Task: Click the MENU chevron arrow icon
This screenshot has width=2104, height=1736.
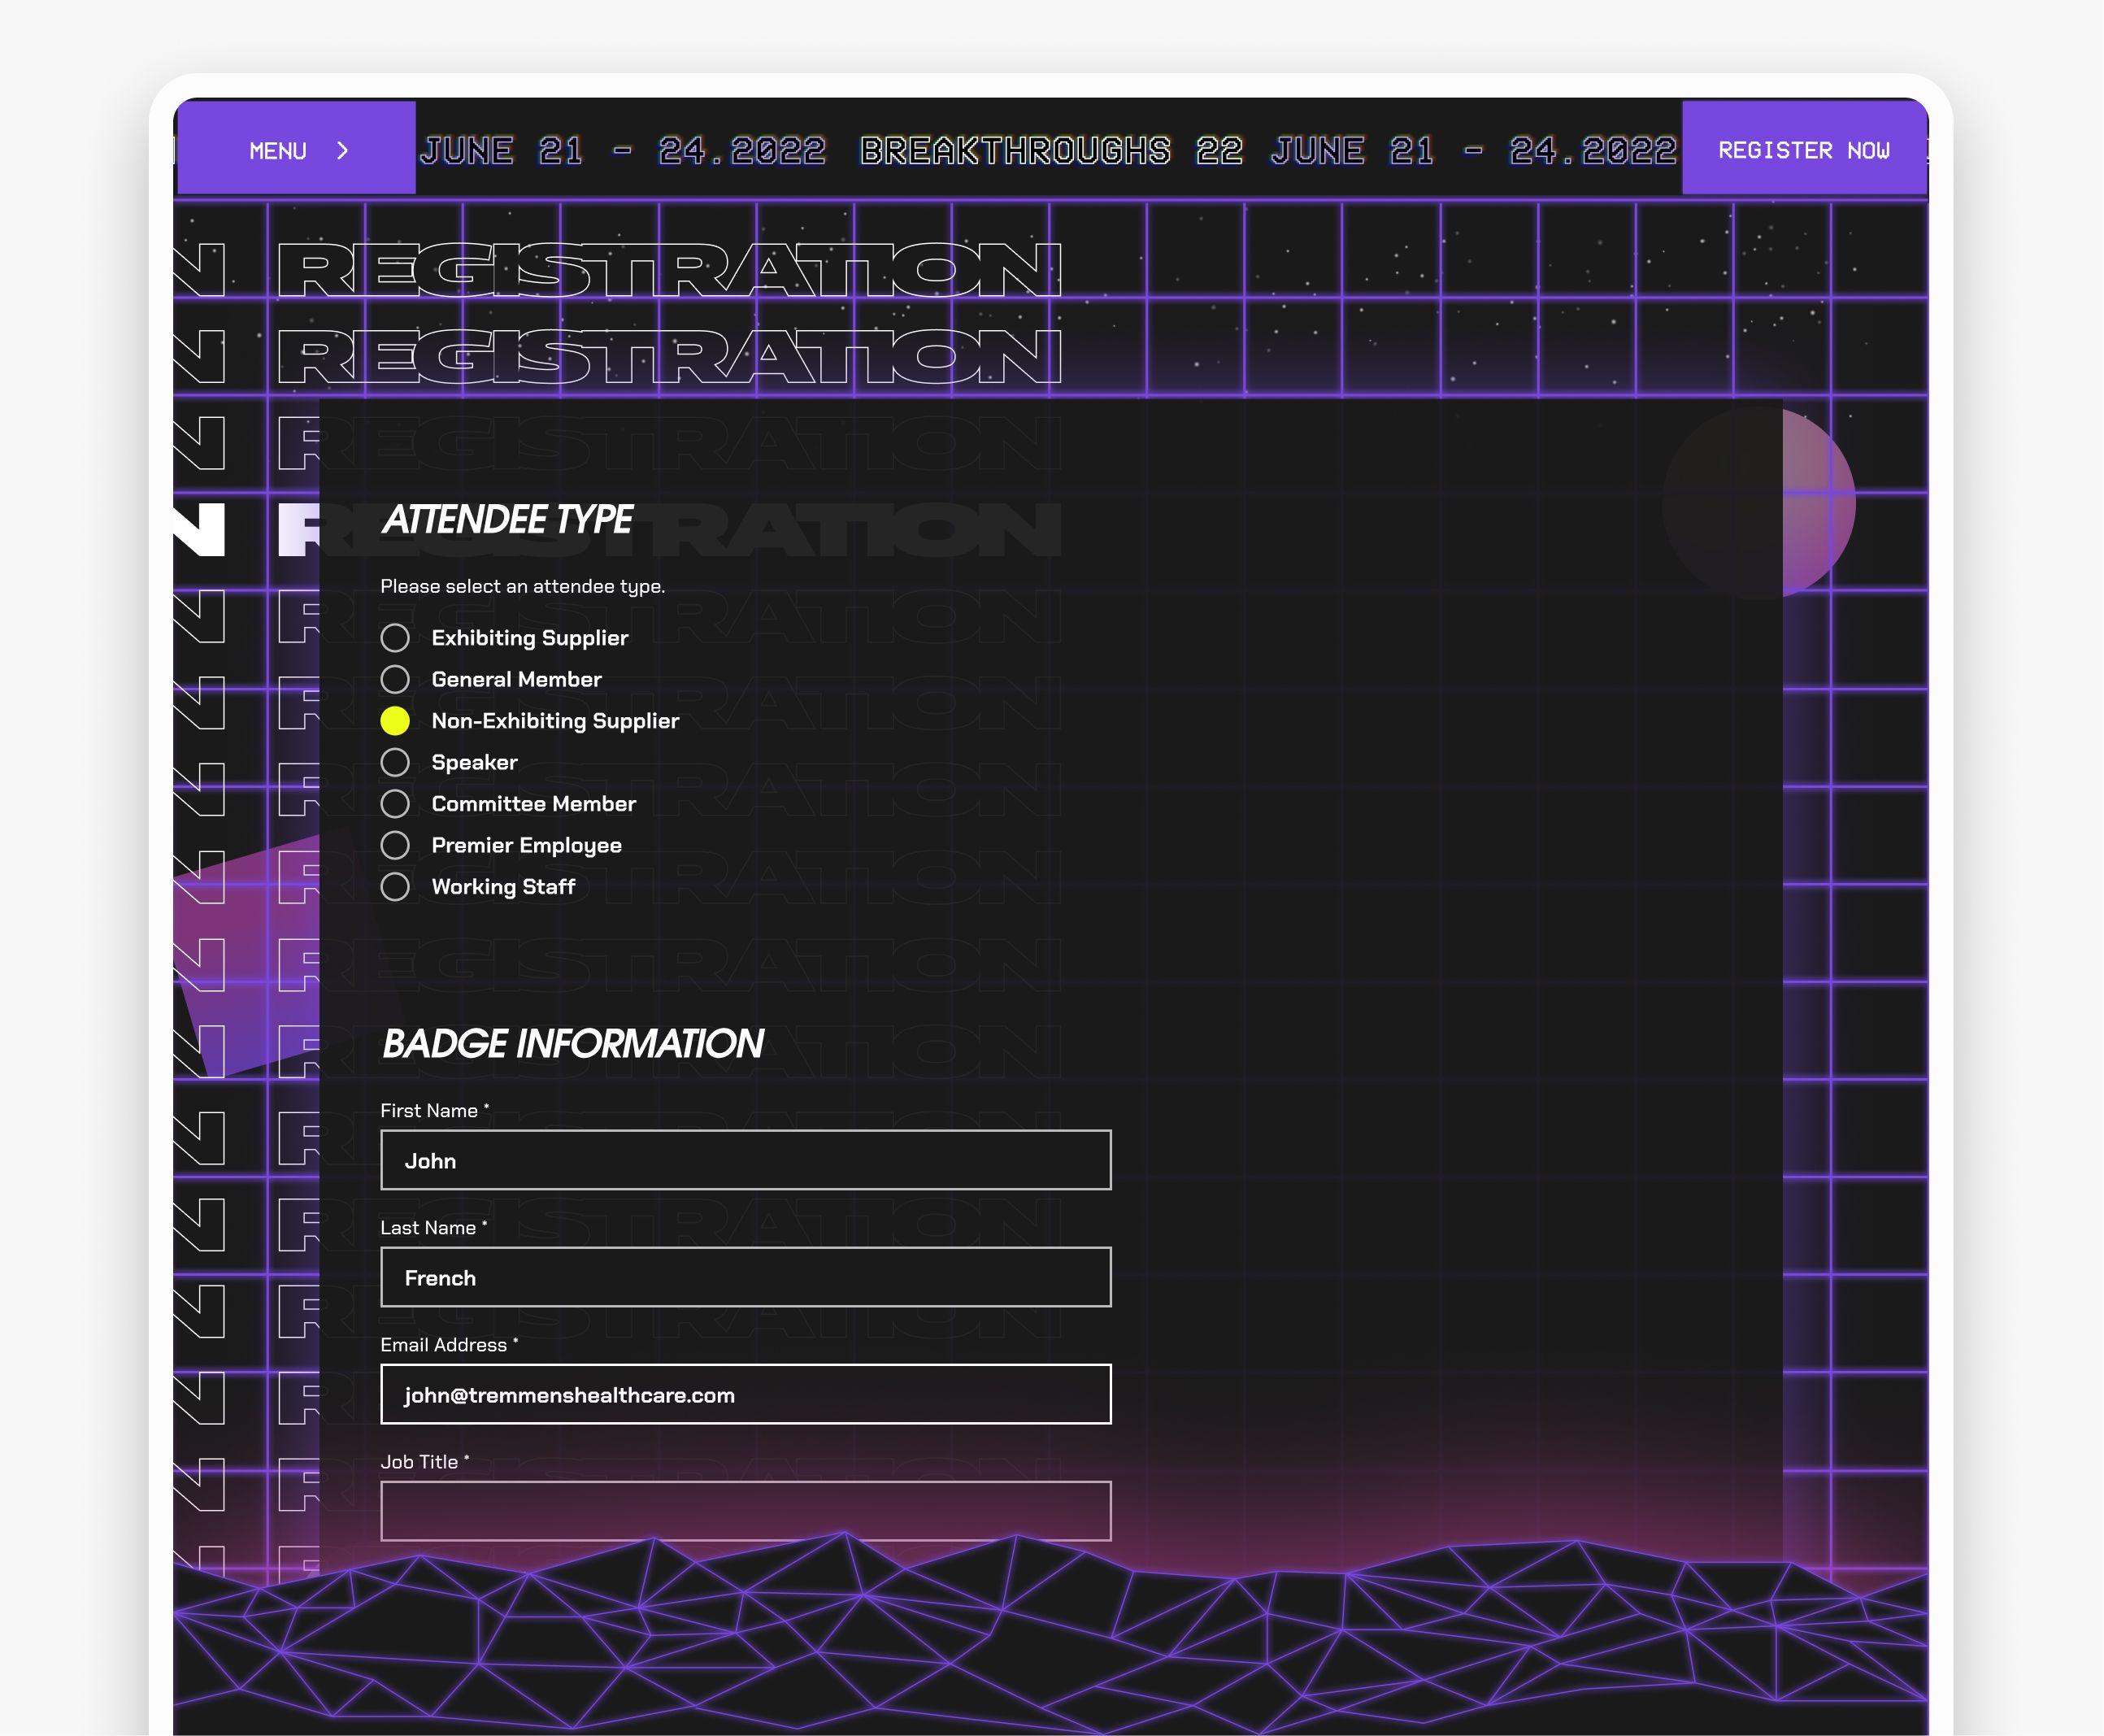Action: click(343, 150)
